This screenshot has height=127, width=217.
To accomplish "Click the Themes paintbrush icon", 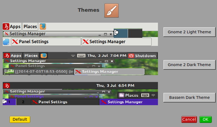I will 112,10.
